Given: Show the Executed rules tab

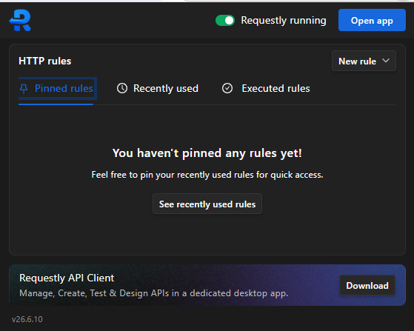Looking at the screenshot, I should [266, 88].
